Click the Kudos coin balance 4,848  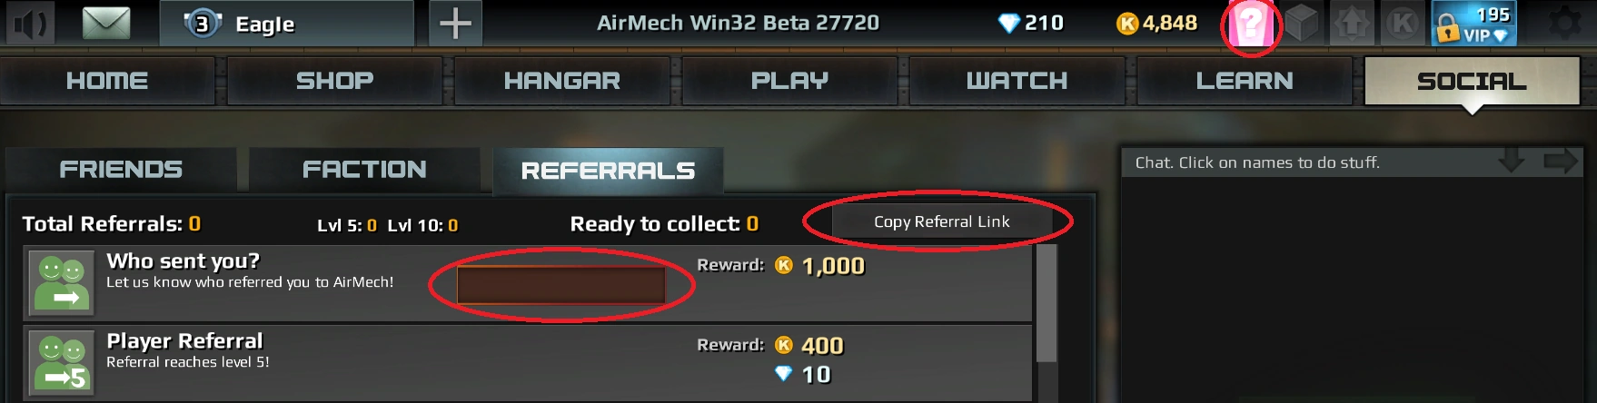[x=1156, y=24]
